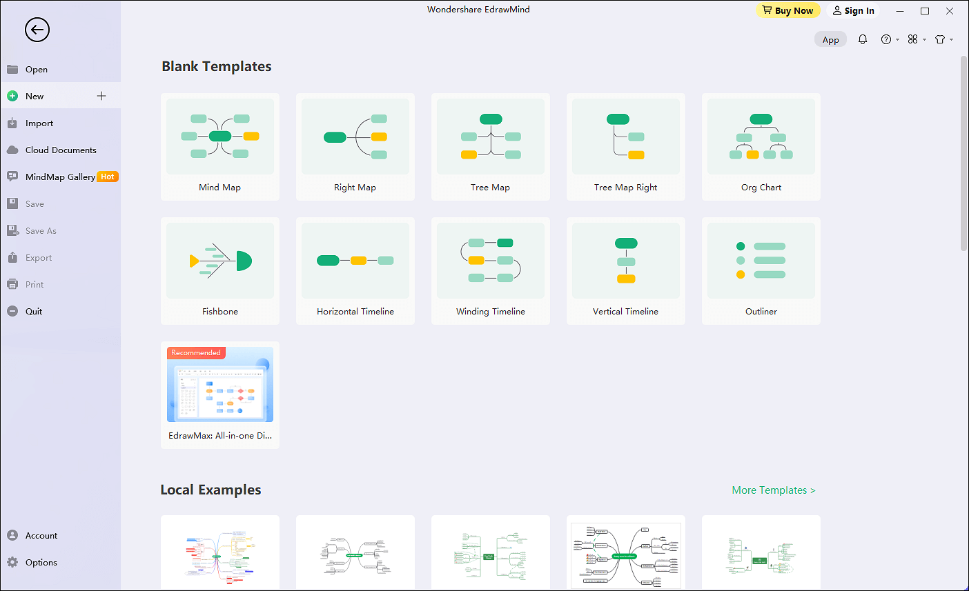
Task: Click the "Outliner" template label
Action: point(761,311)
